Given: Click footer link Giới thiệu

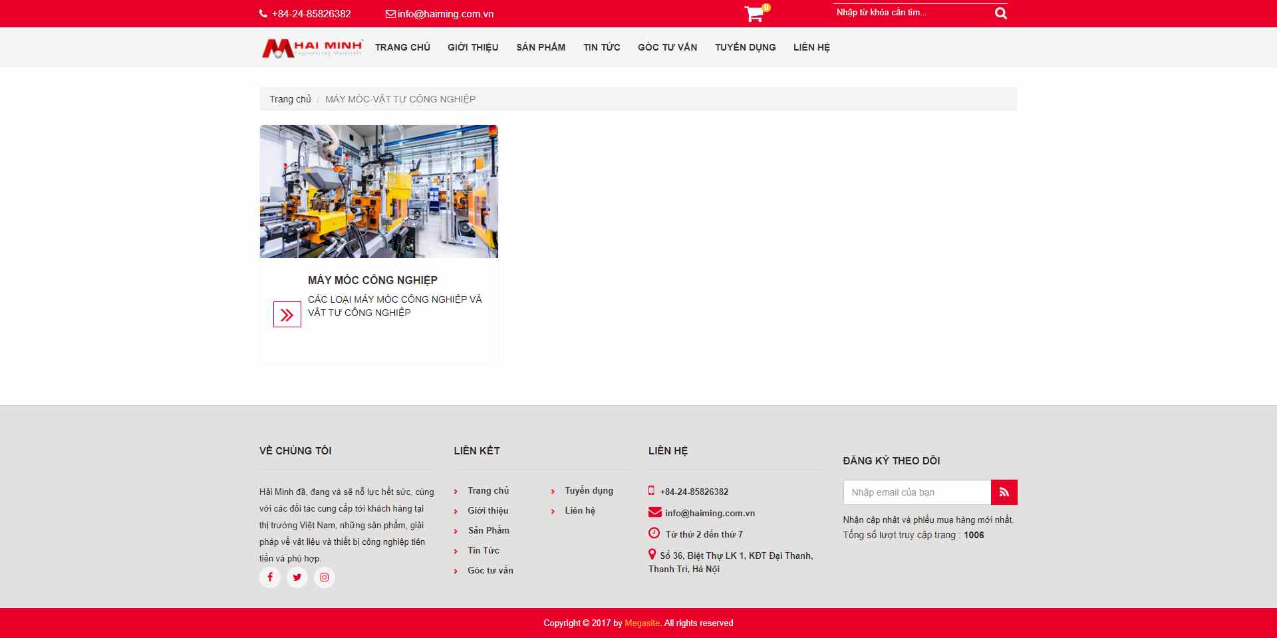Looking at the screenshot, I should click(488, 510).
